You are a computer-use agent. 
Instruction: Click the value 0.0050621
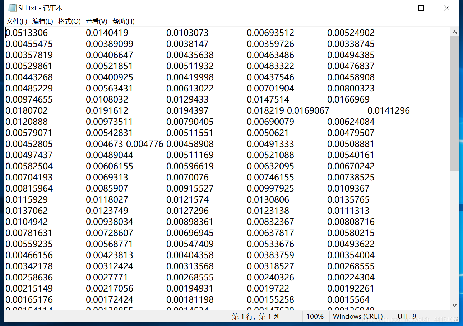[x=268, y=133]
